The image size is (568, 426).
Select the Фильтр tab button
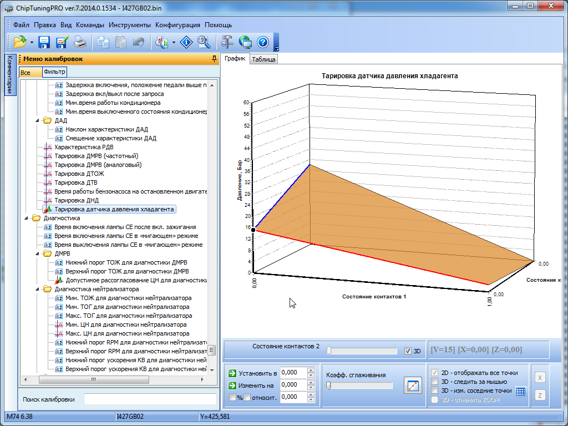point(54,72)
